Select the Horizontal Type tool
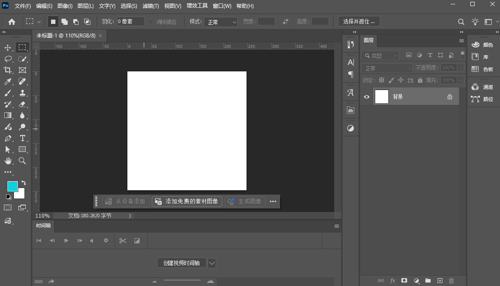The height and width of the screenshot is (286, 500). coord(22,138)
